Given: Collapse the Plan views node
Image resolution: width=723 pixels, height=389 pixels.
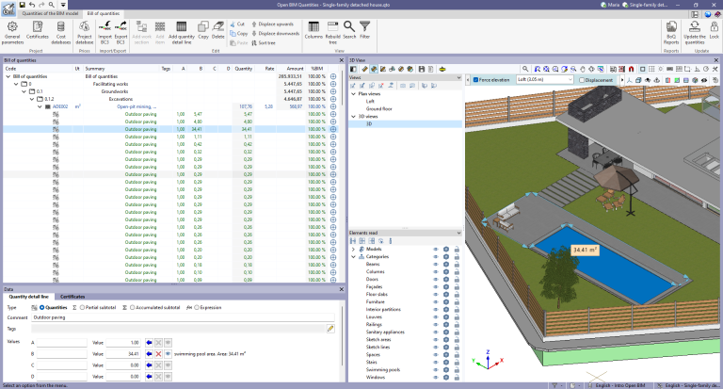Looking at the screenshot, I should [x=354, y=93].
